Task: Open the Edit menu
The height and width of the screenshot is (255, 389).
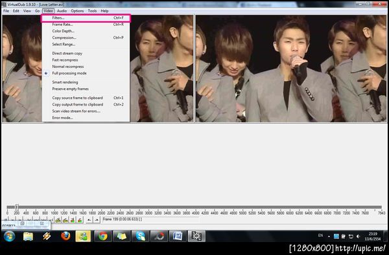Action: tap(16, 11)
